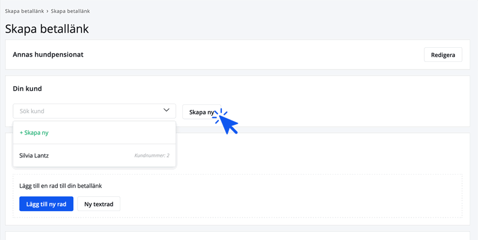
Task: Click the Din kund section heading
Action: coord(27,88)
